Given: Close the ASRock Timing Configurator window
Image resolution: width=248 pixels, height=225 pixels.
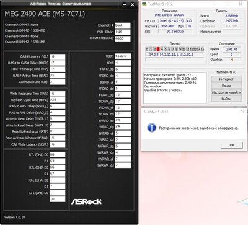Looking at the screenshot, I should point(133,4).
